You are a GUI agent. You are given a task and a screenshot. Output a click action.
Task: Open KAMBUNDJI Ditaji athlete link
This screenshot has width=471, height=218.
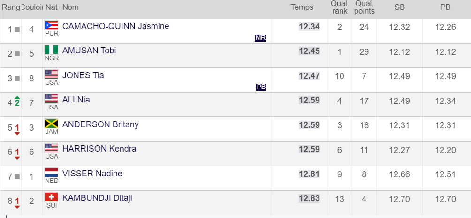pyautogui.click(x=97, y=198)
